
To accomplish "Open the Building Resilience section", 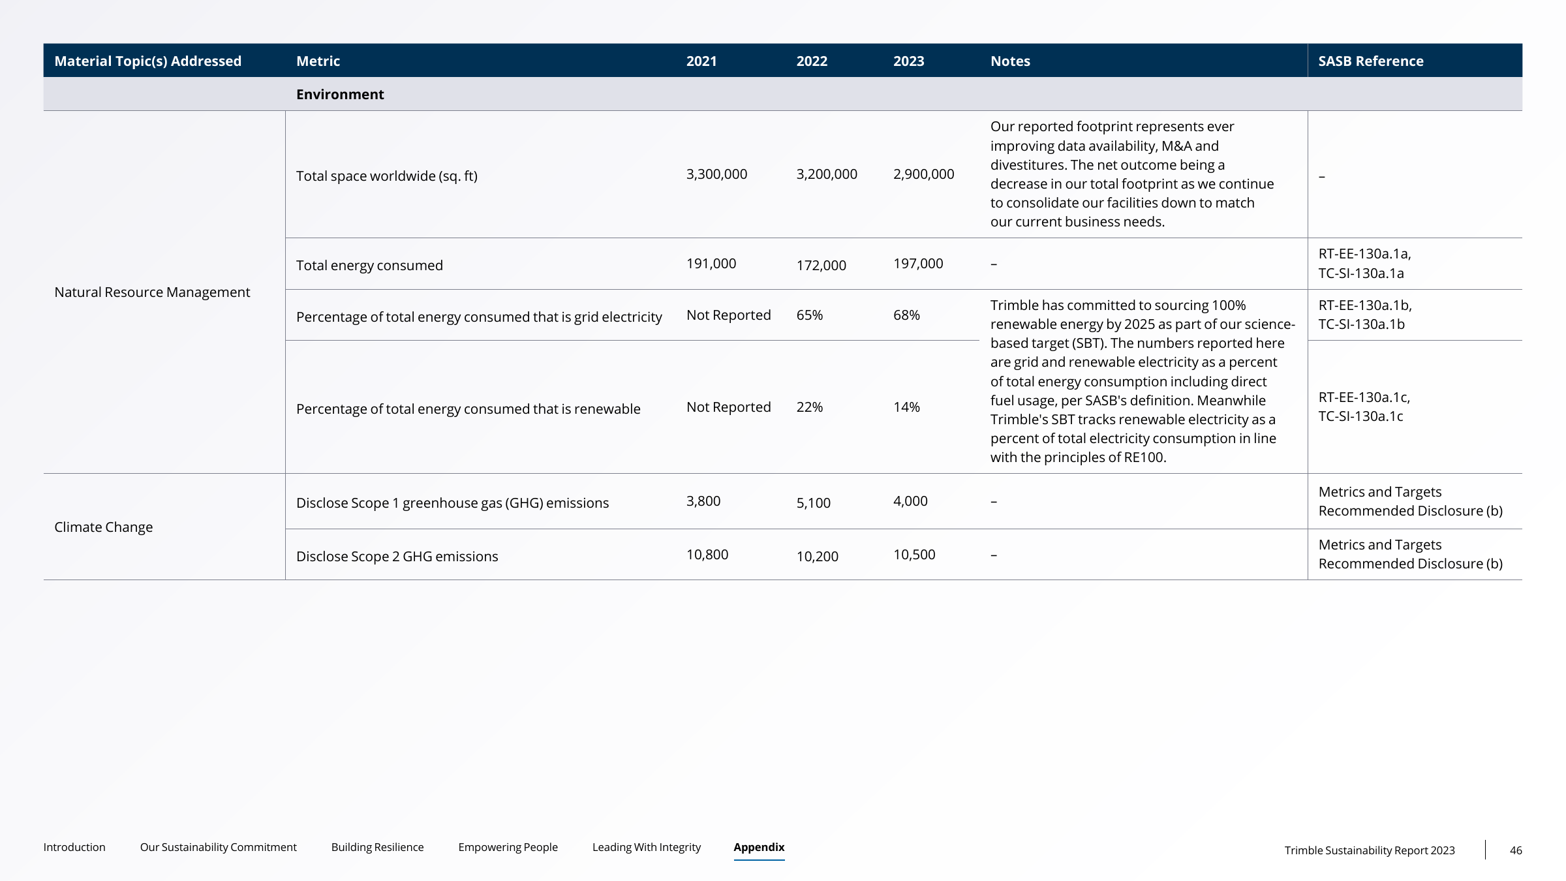I will (x=377, y=847).
